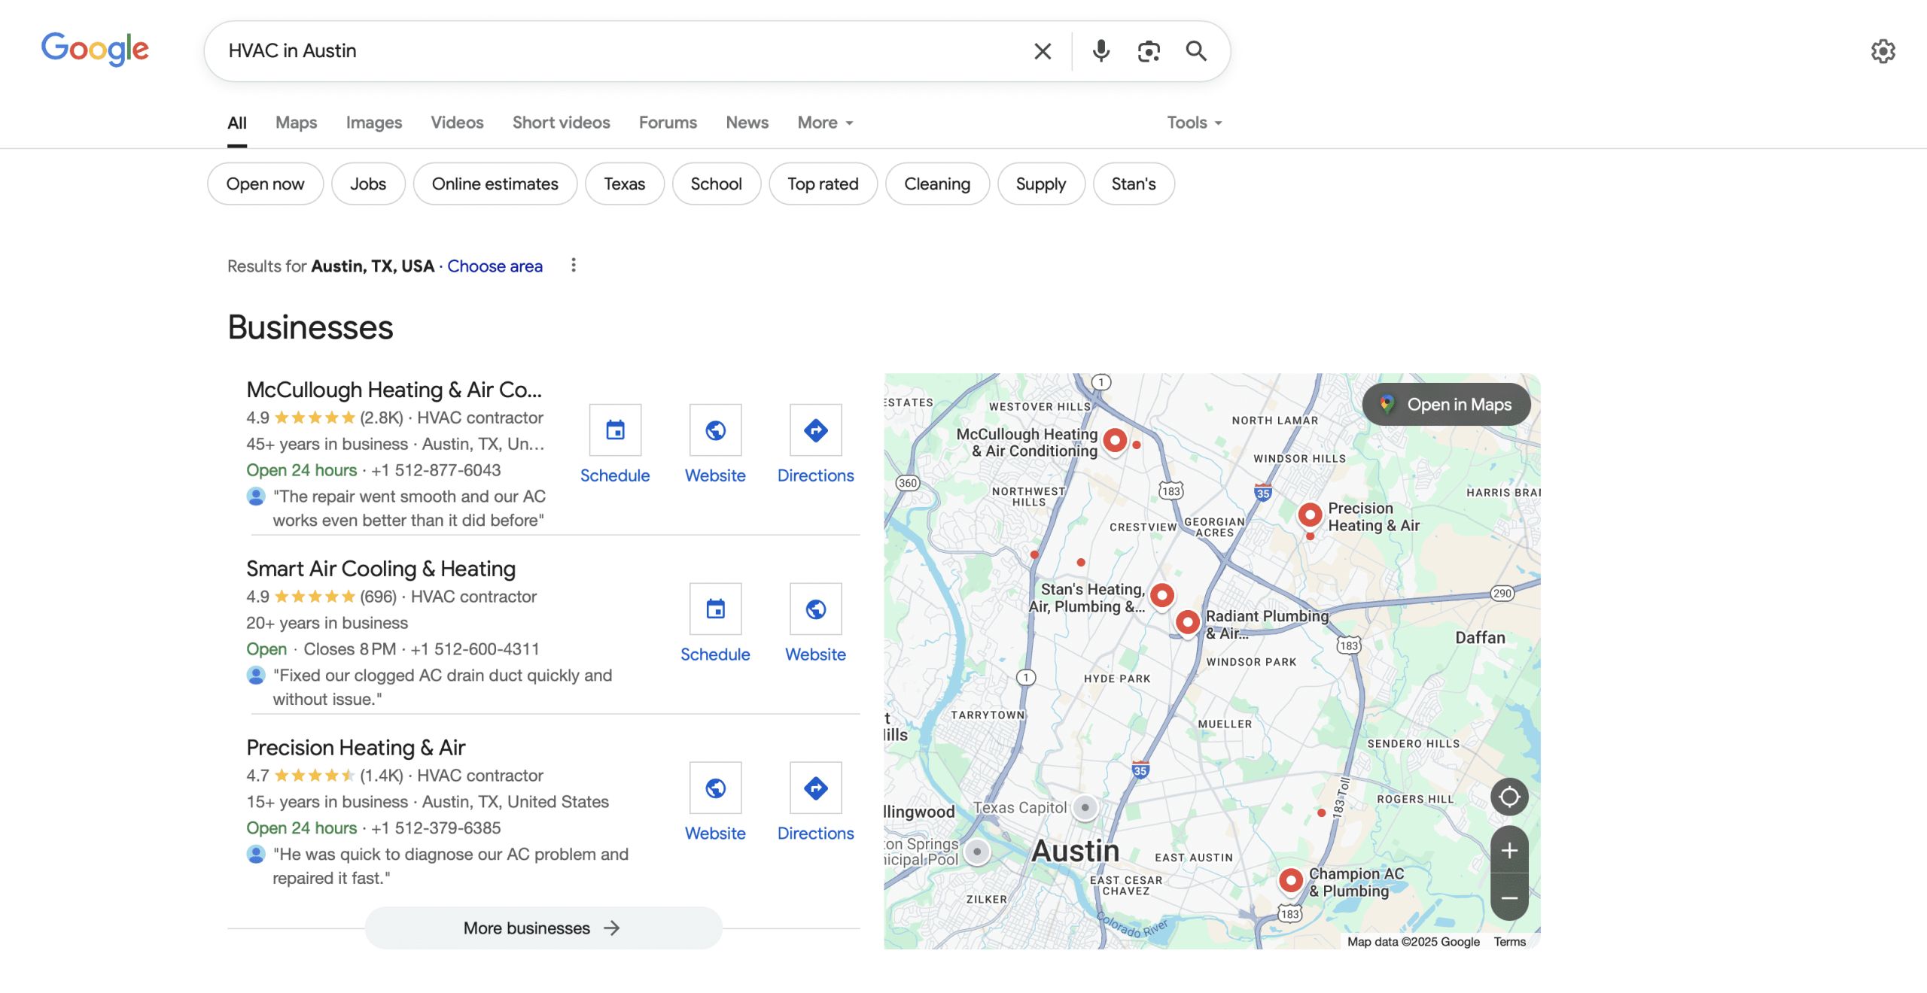Image resolution: width=1927 pixels, height=993 pixels.
Task: Toggle the Online estimates filter chip
Action: pyautogui.click(x=495, y=184)
